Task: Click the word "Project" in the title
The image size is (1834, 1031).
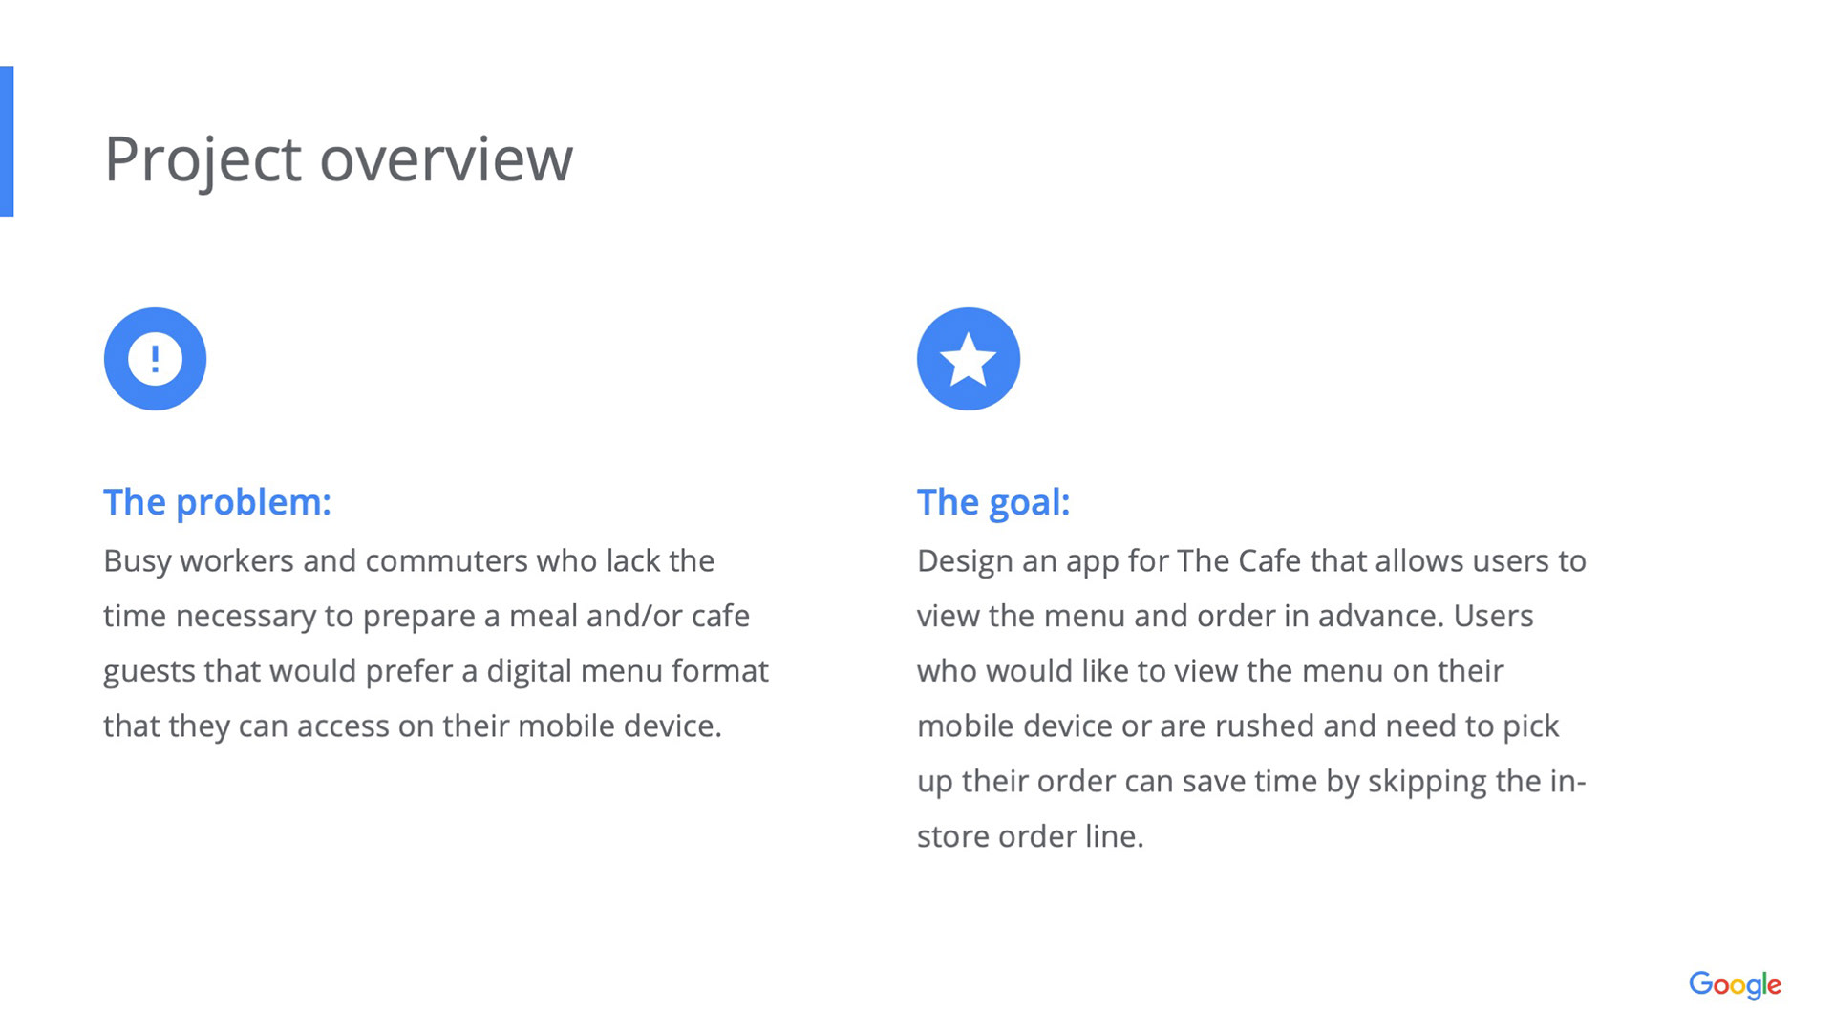Action: pos(203,158)
